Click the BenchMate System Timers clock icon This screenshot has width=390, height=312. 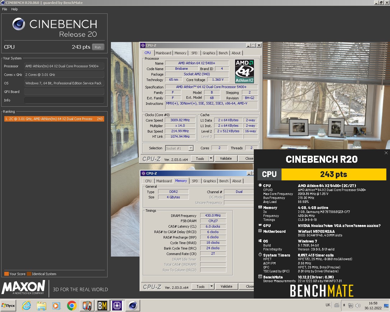click(260, 255)
